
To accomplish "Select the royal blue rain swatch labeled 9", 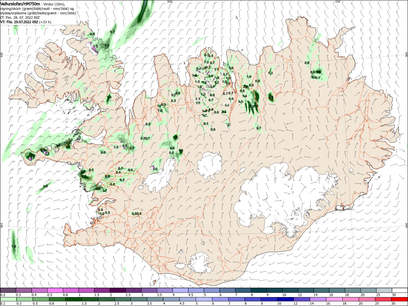I will 269,299.
